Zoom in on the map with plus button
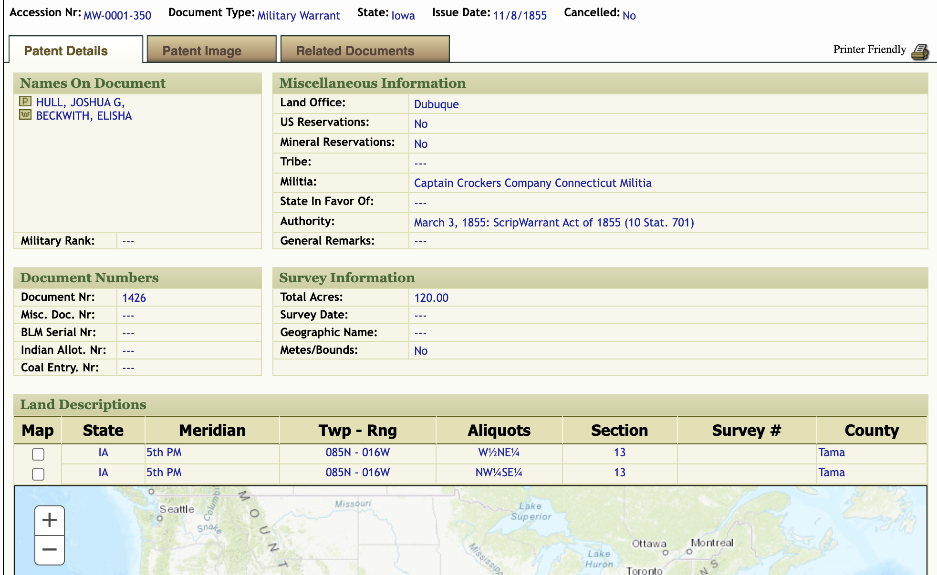937x575 pixels. [50, 520]
